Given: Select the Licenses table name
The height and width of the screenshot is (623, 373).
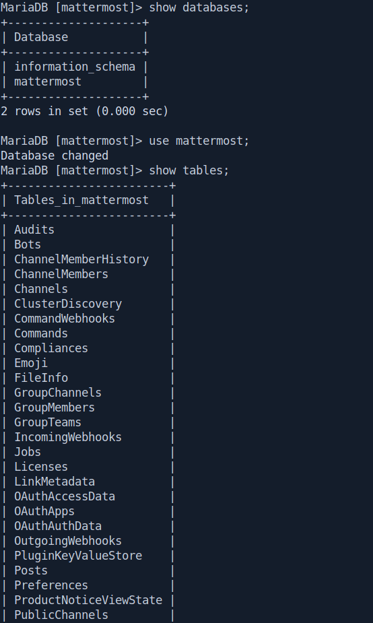Looking at the screenshot, I should [41, 467].
